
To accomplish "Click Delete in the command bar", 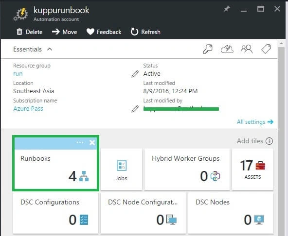I will (30, 32).
